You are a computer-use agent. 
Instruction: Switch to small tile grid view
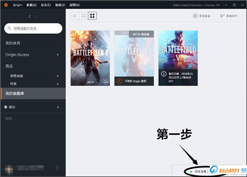[75, 16]
